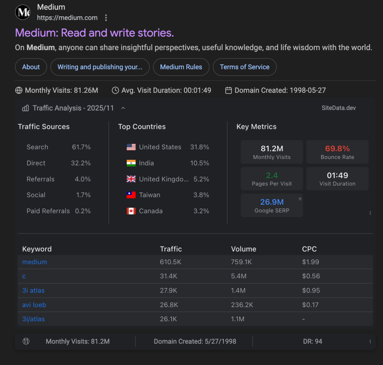Click the Taiwan flag icon

pyautogui.click(x=131, y=195)
